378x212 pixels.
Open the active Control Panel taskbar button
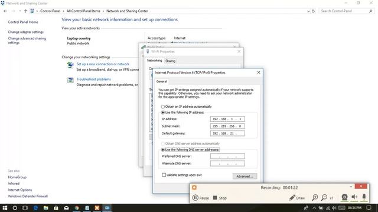(x=107, y=208)
